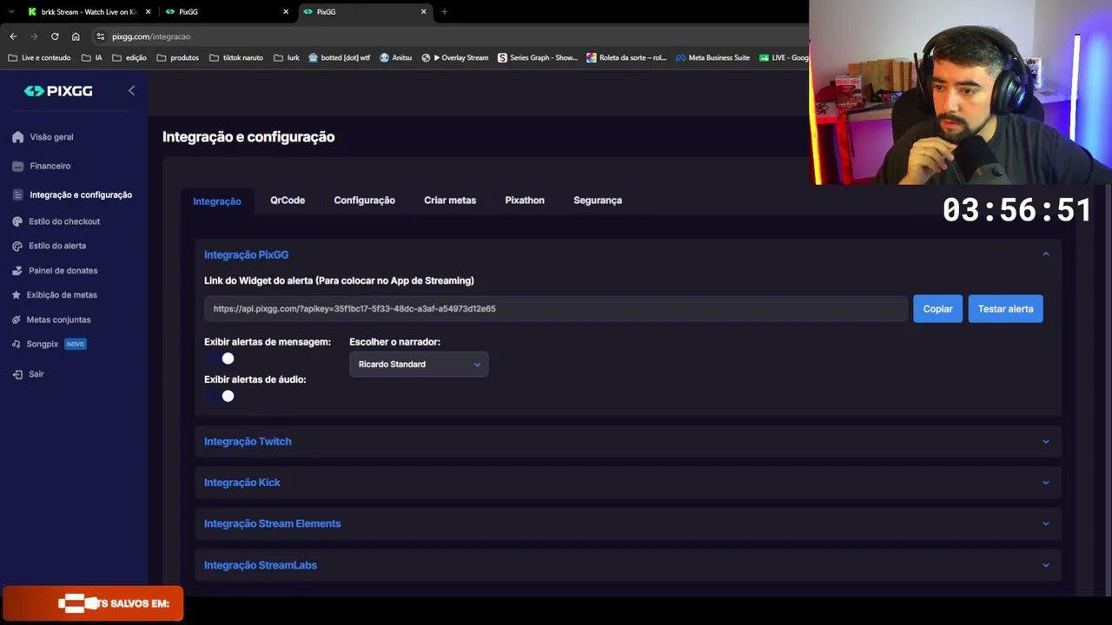
Task: Click the PIXGG logo in the sidebar
Action: point(58,91)
